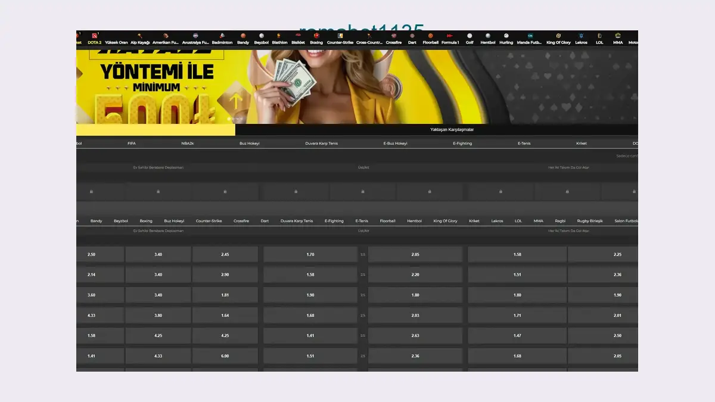Choose Hentbol in the lower sports row
The image size is (715, 402).
tap(414, 221)
